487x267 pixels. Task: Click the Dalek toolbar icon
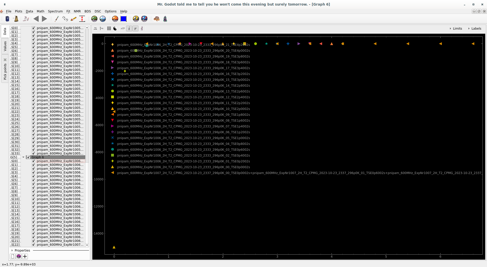click(16, 19)
